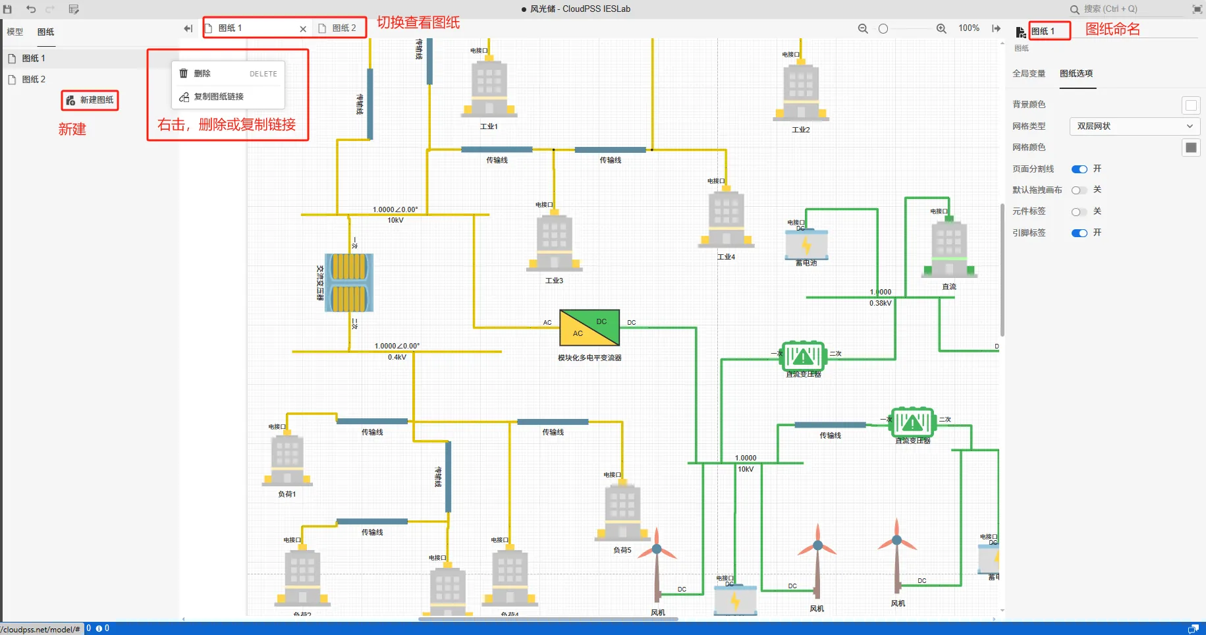Open the search box (Ctrl+Q)

[1126, 9]
